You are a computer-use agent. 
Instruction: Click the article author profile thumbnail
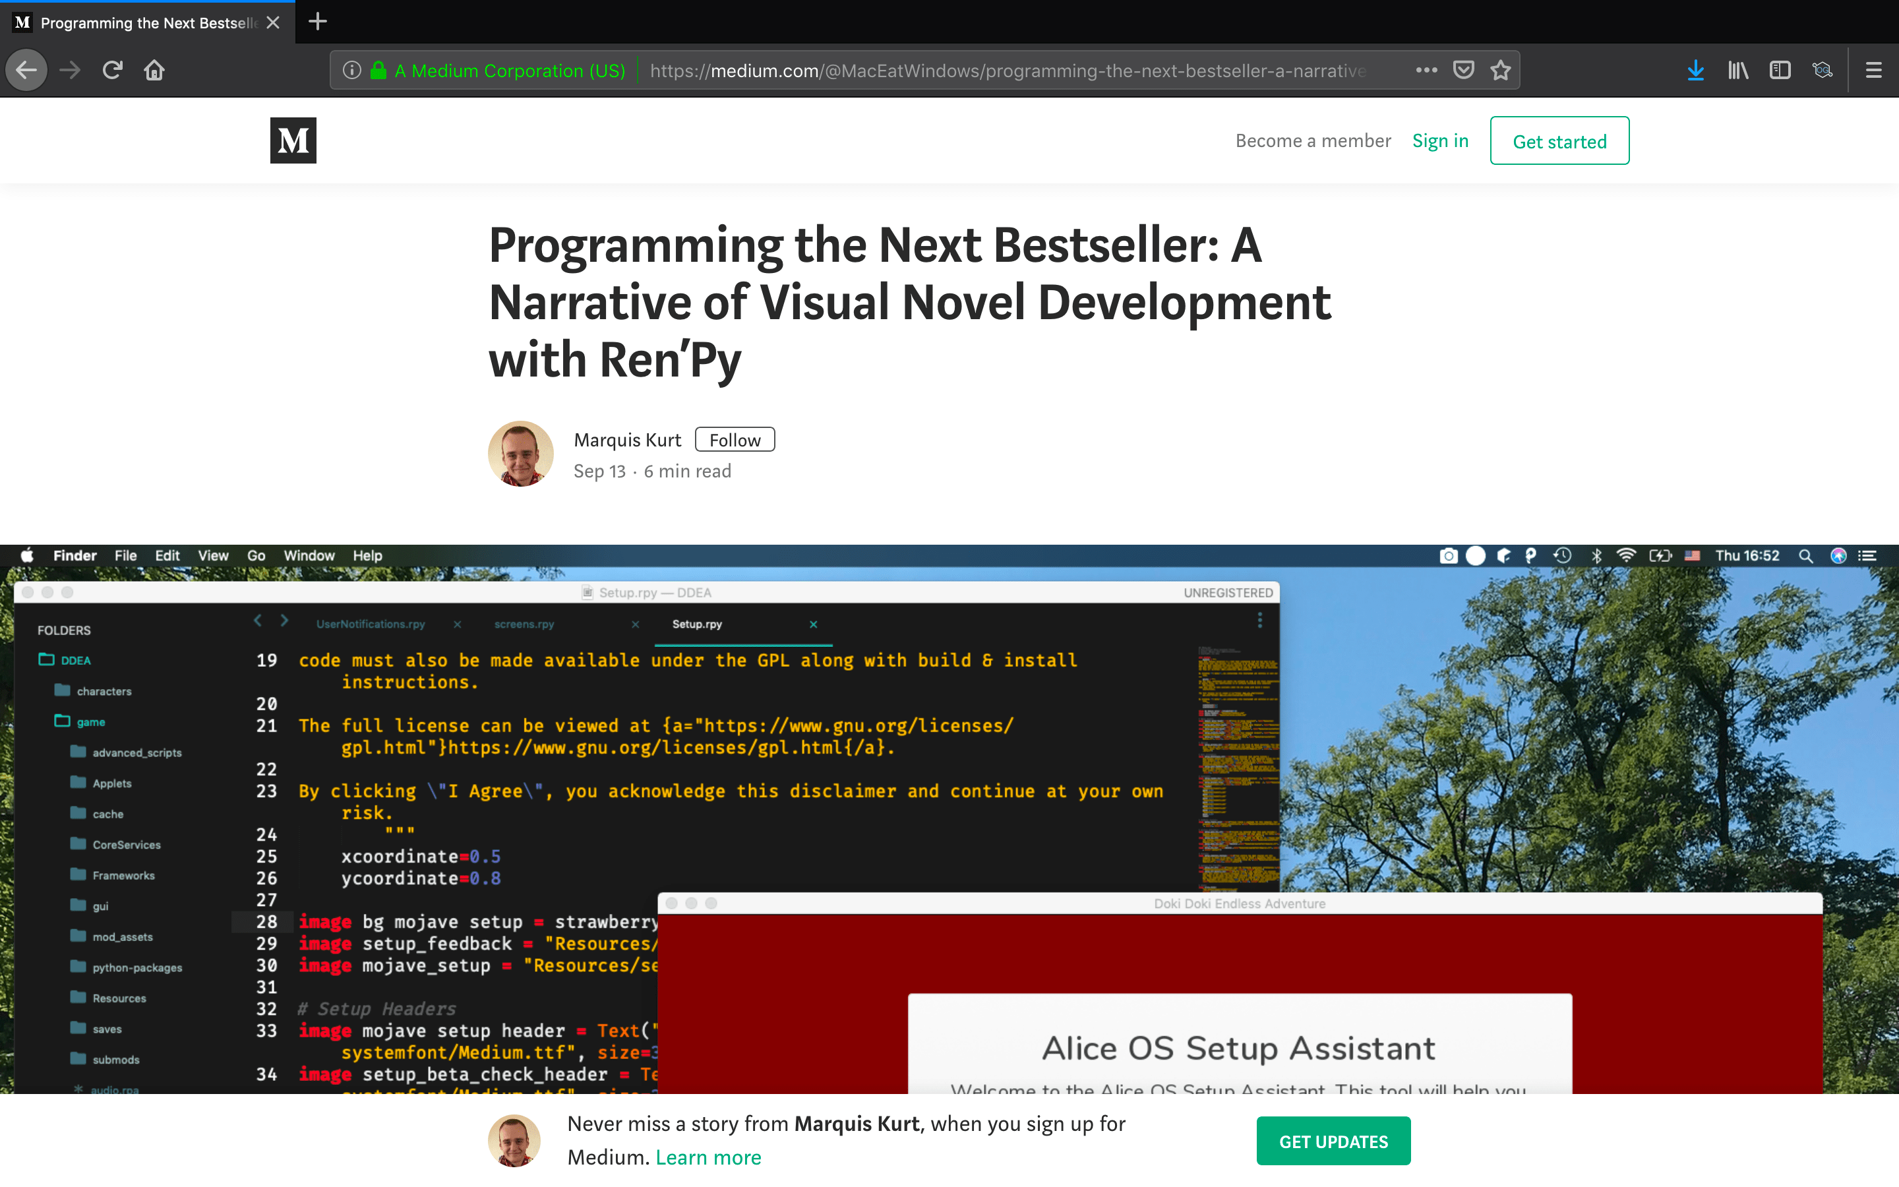click(x=520, y=452)
